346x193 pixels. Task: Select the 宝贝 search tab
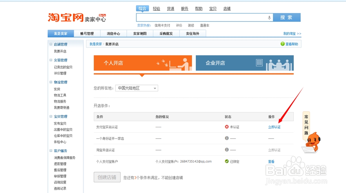(213, 9)
